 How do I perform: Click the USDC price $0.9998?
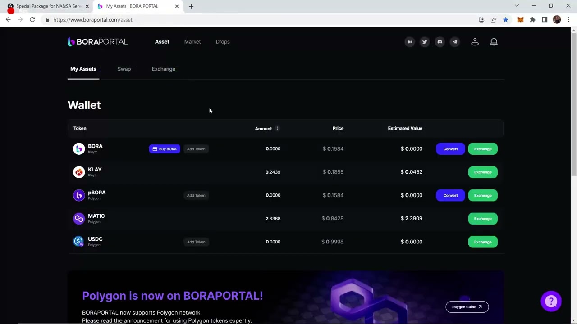click(332, 242)
